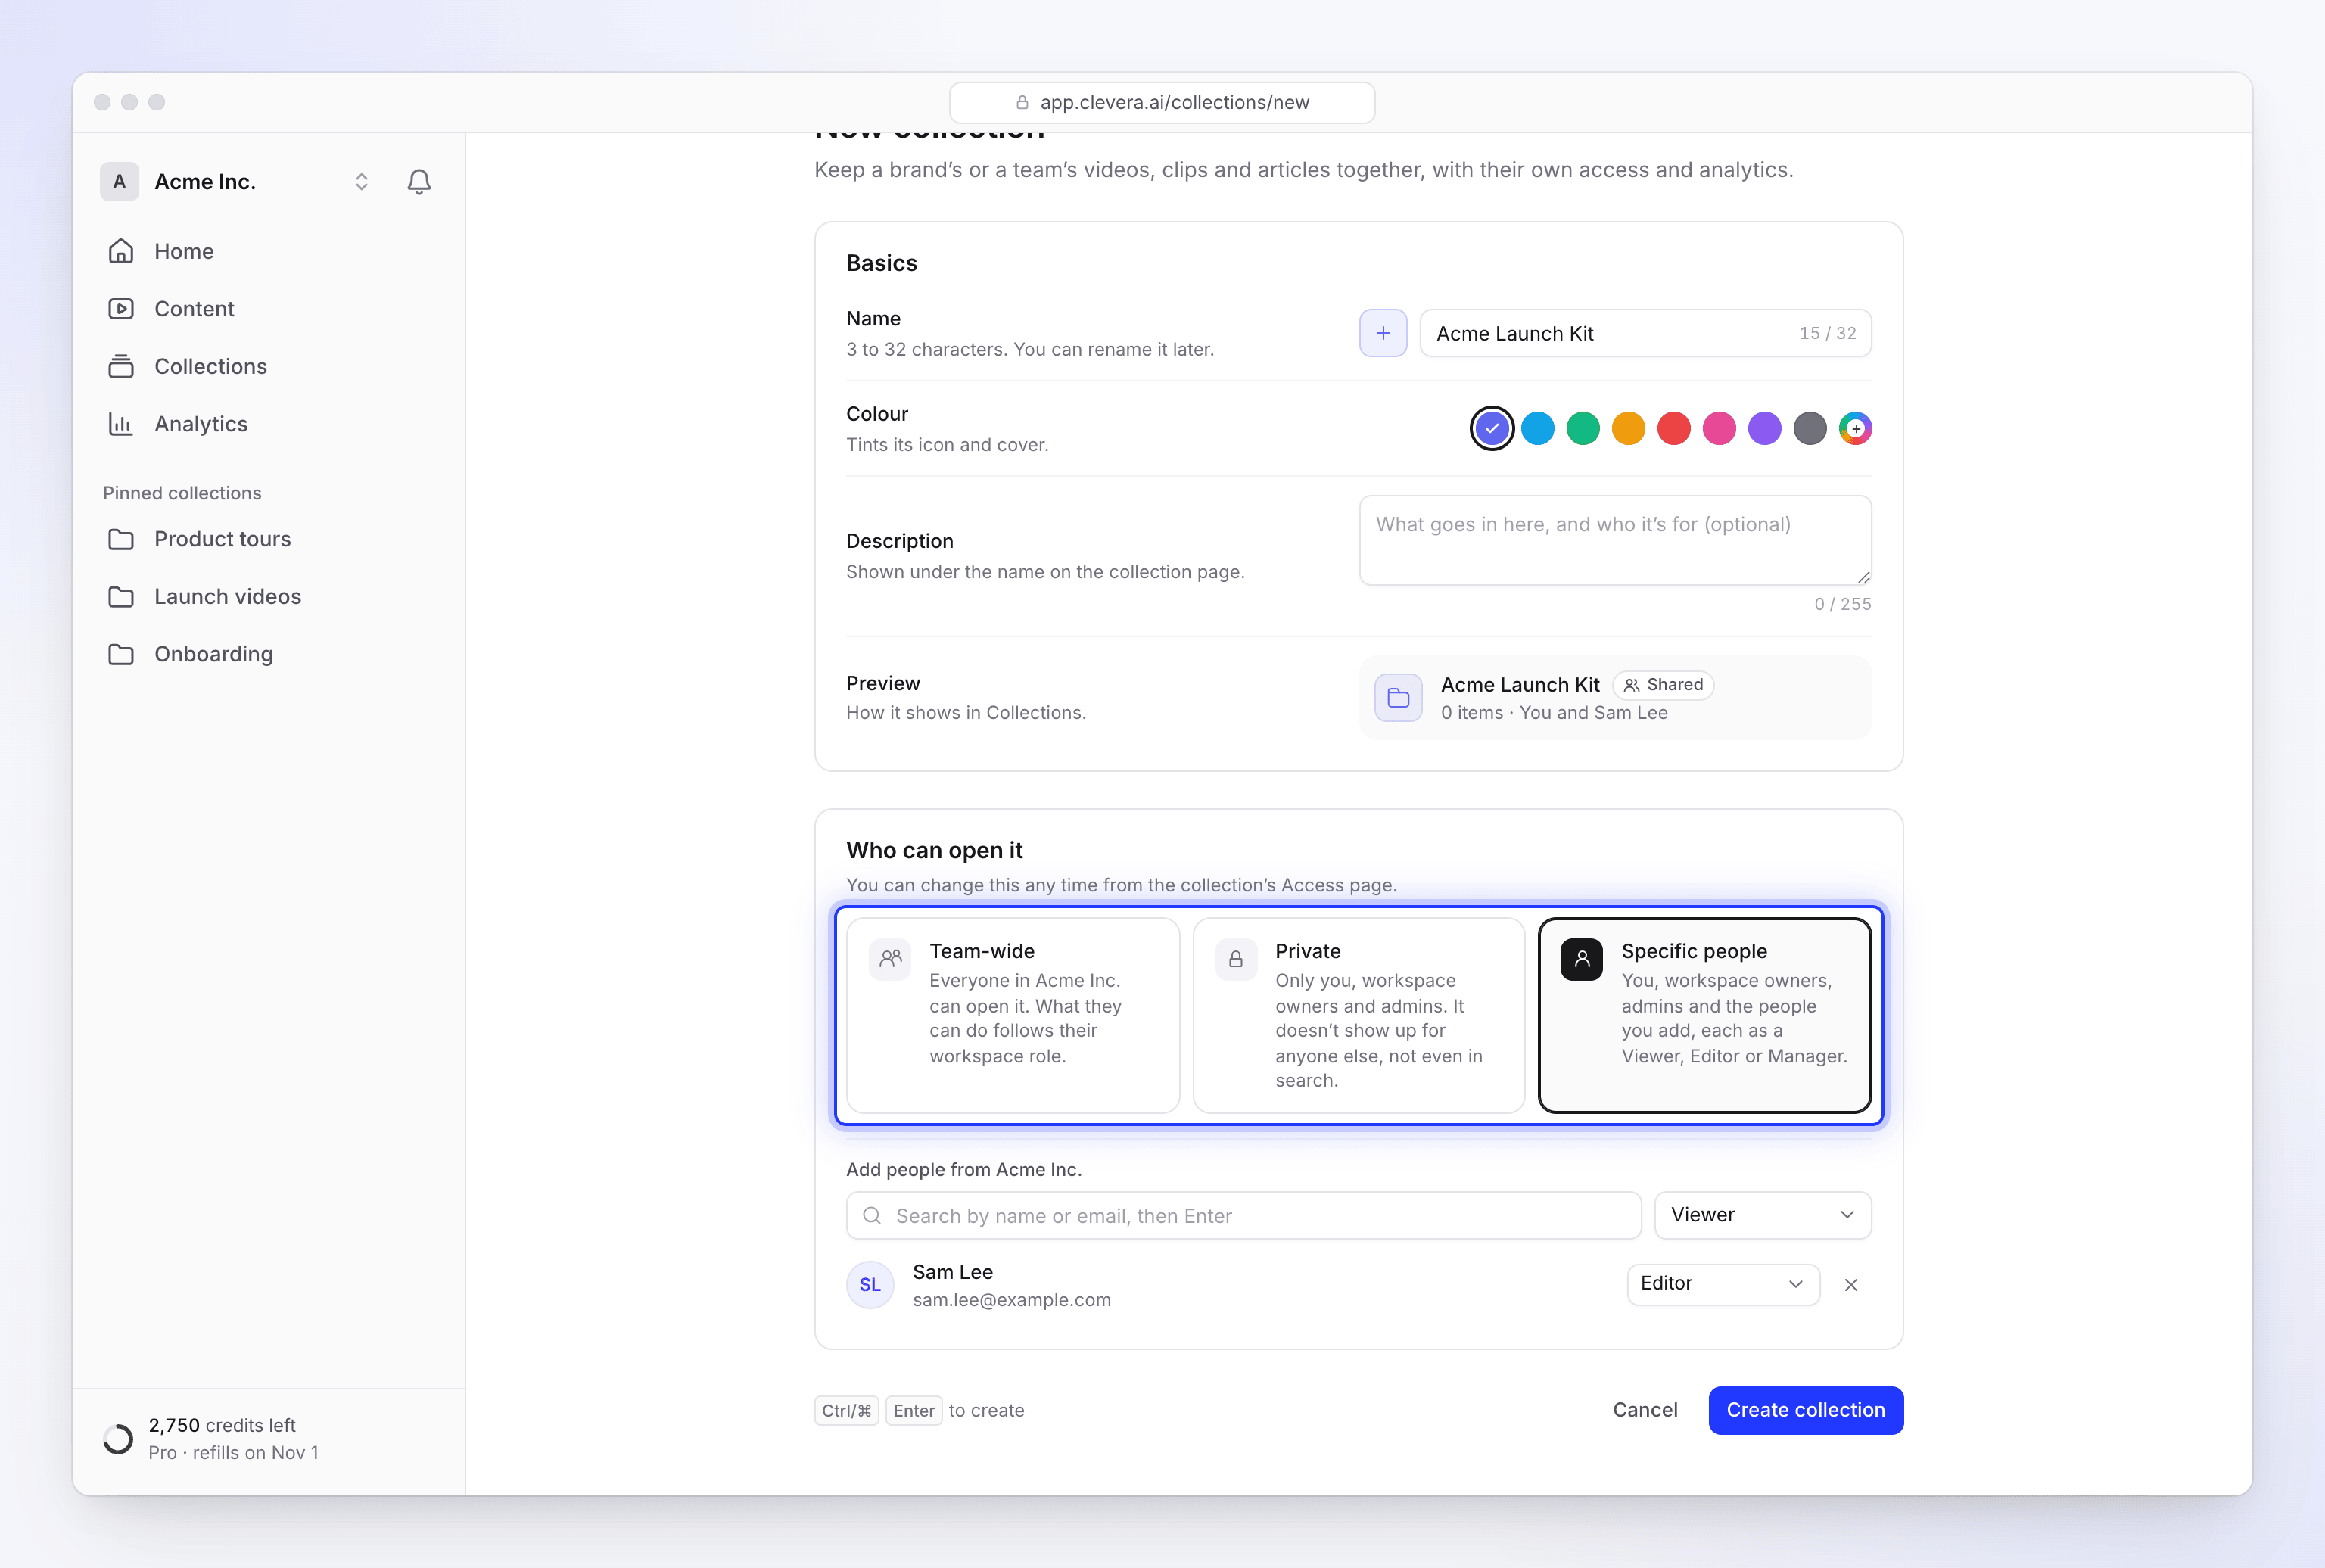2325x1568 pixels.
Task: Click Create collection
Action: [1806, 1410]
